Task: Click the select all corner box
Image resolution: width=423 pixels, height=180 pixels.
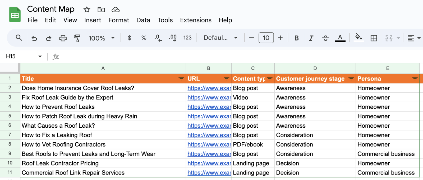Action: tap(10, 68)
